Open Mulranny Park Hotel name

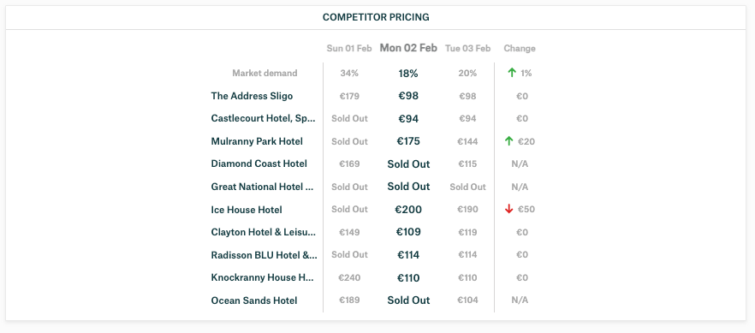coord(257,141)
